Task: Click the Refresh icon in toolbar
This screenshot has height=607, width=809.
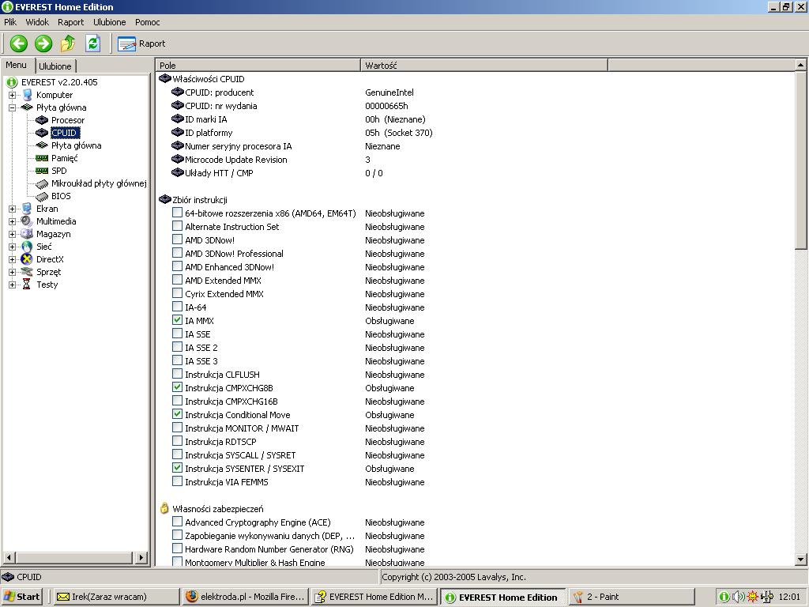Action: click(x=93, y=43)
